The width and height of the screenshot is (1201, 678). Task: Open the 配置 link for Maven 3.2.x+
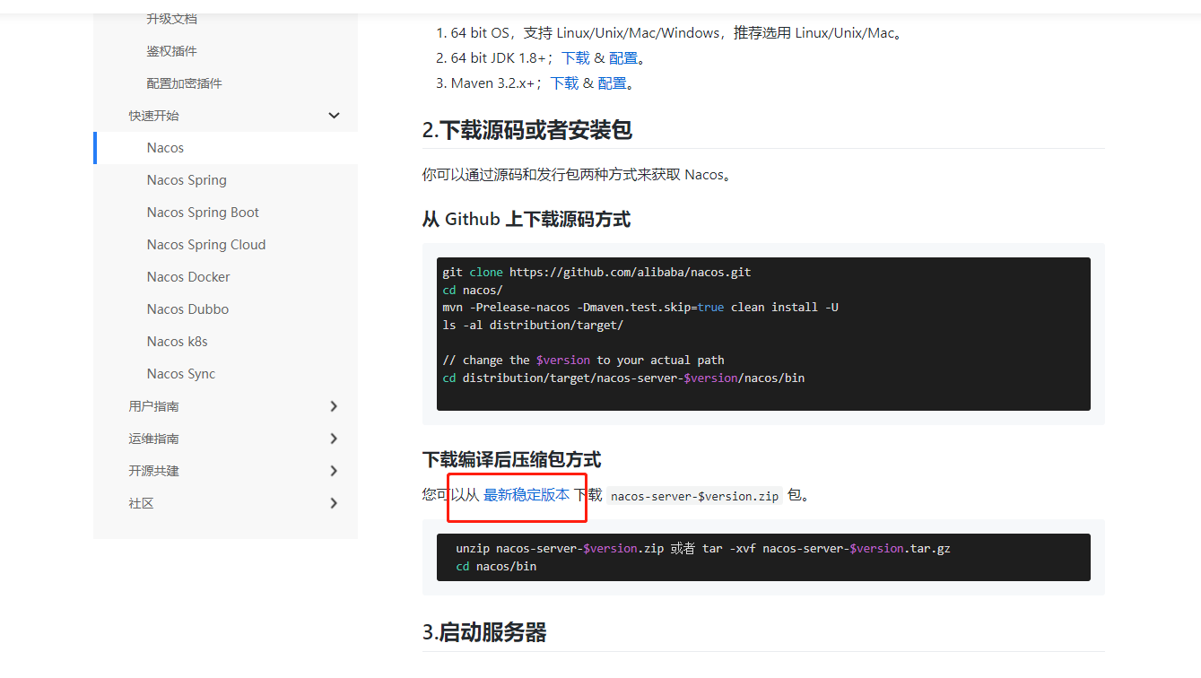coord(612,83)
